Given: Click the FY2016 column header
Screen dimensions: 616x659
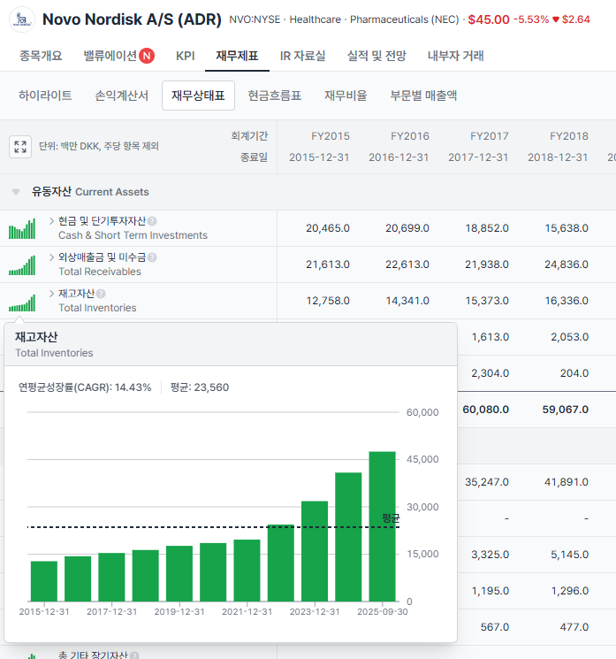Looking at the screenshot, I should pyautogui.click(x=410, y=136).
